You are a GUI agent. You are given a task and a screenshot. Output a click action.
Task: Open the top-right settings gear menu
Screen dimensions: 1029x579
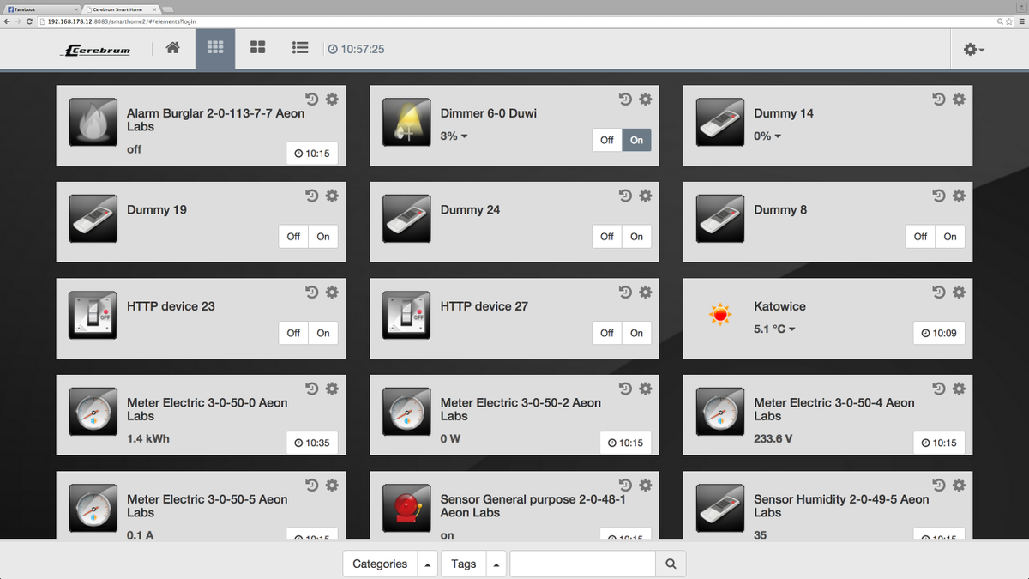(x=973, y=50)
